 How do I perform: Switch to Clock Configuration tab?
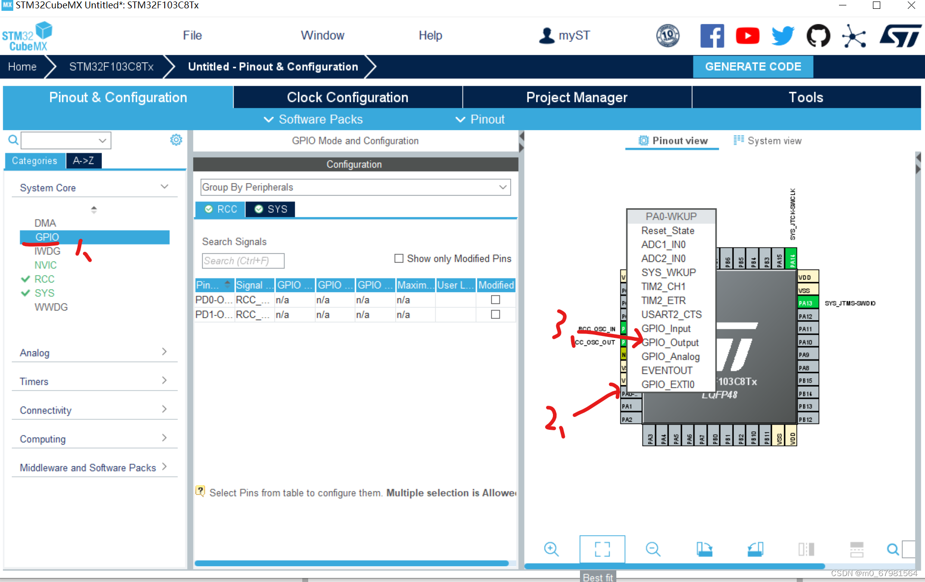point(347,97)
